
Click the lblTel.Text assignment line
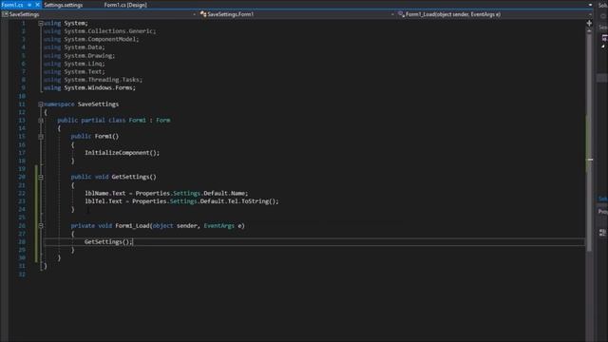pos(181,201)
